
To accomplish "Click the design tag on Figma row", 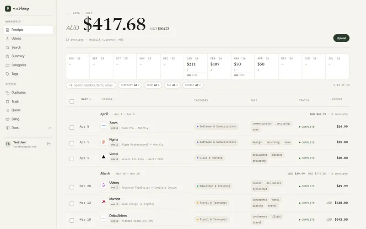I will point(257,142).
